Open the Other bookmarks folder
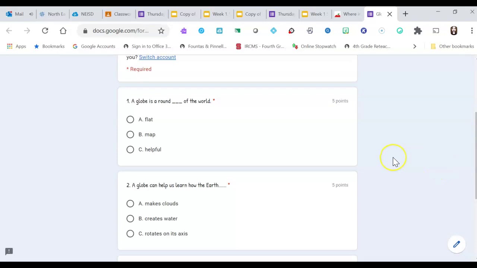 pos(452,46)
